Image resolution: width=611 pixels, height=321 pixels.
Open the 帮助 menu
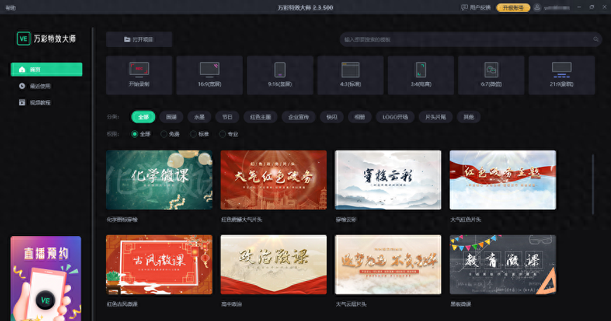(x=11, y=8)
